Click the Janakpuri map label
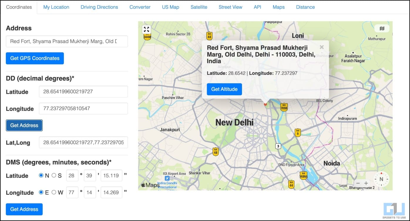Screen dimensions: 410x221 (x=170, y=130)
